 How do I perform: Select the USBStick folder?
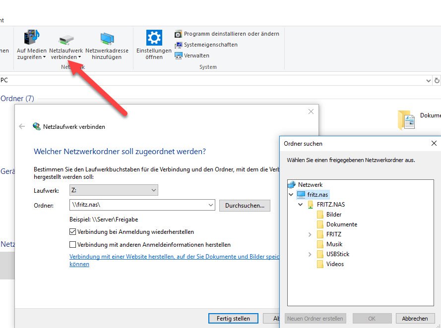(x=338, y=254)
